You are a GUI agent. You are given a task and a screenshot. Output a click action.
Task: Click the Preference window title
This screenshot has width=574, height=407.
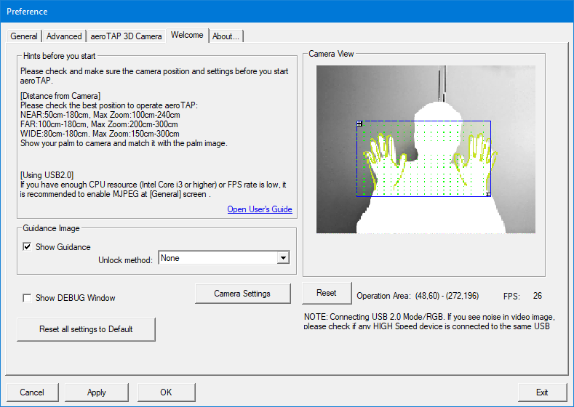point(27,12)
